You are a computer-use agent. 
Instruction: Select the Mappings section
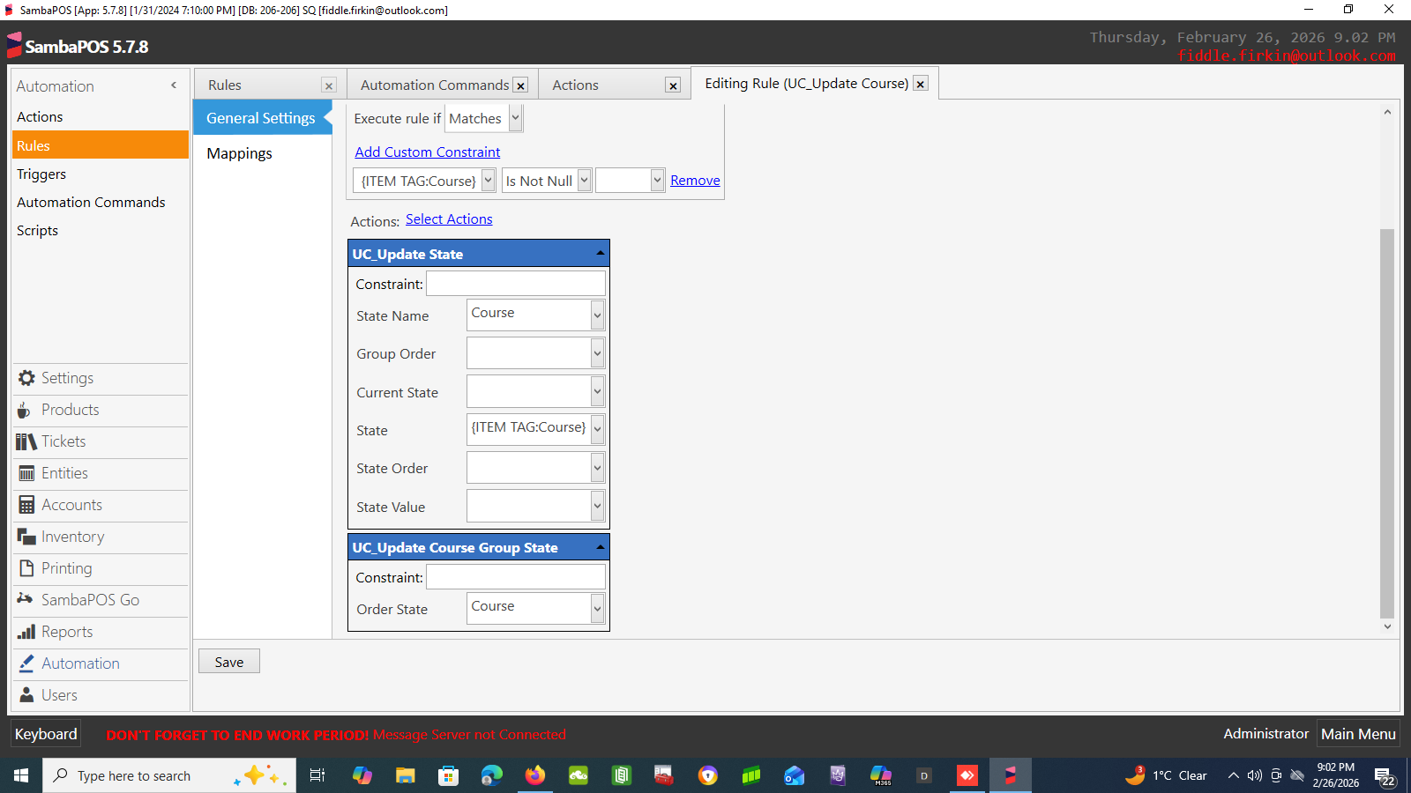tap(239, 153)
